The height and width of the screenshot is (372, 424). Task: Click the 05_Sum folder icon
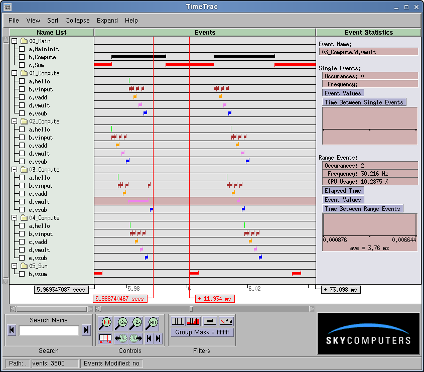coord(24,266)
